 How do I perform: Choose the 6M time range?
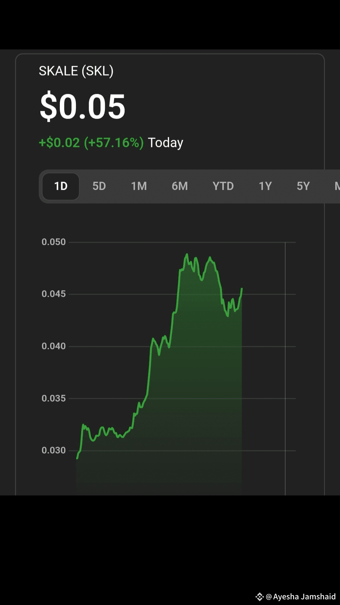(x=180, y=186)
